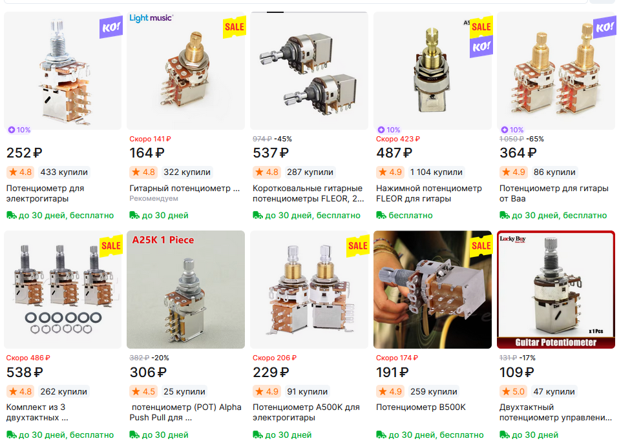
Task: Click the star rating 5.0 on the 109₽ item
Action: pos(514,391)
